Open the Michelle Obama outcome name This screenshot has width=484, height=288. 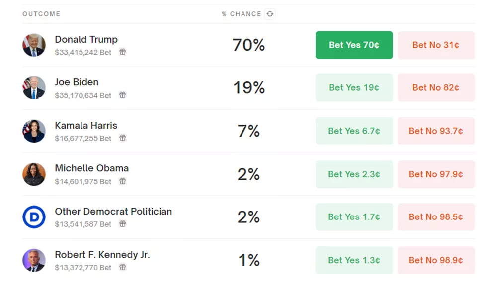(x=91, y=168)
